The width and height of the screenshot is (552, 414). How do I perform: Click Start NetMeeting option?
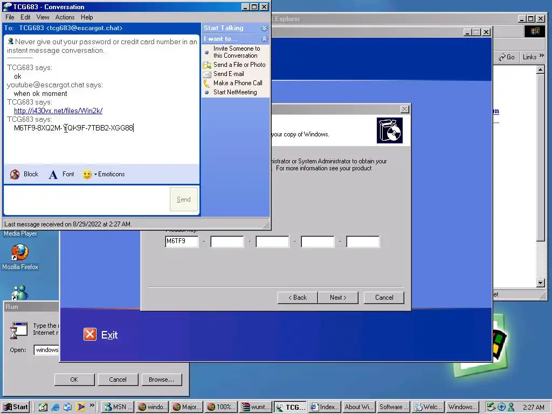click(x=235, y=92)
